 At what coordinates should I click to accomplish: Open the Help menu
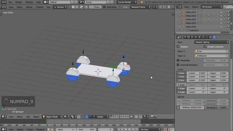(x=38, y=2)
